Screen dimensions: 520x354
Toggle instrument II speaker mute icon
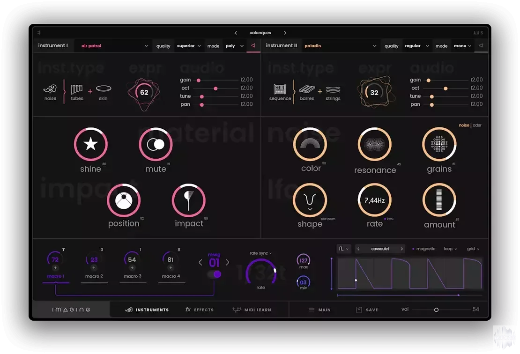coord(481,45)
